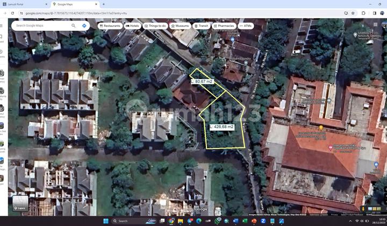Show hidden system tray icons
The height and width of the screenshot is (226, 387).
click(350, 221)
